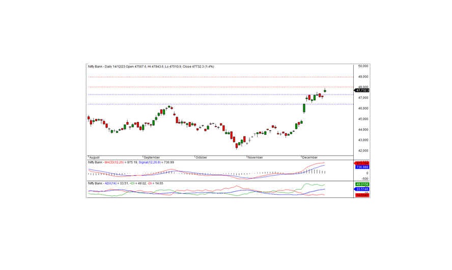This screenshot has width=452, height=270.
Task: Click the October label on time axis
Action: point(202,158)
